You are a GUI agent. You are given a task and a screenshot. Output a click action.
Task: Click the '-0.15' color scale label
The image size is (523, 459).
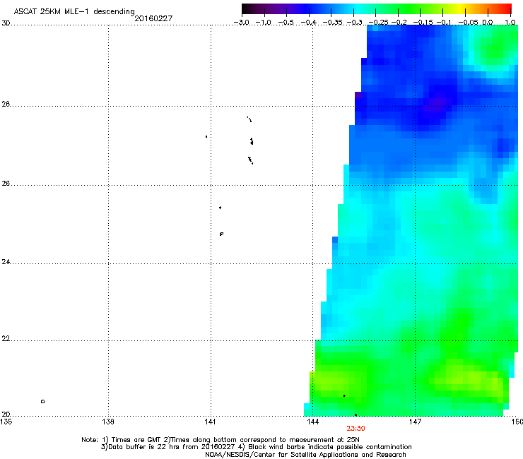(423, 23)
